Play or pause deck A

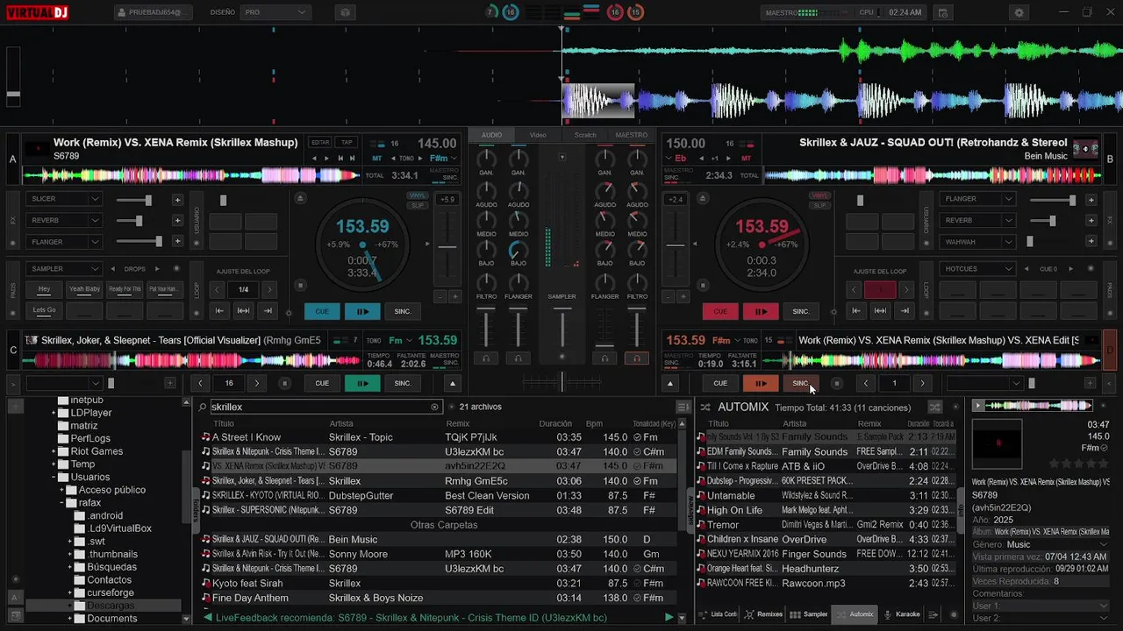click(362, 311)
